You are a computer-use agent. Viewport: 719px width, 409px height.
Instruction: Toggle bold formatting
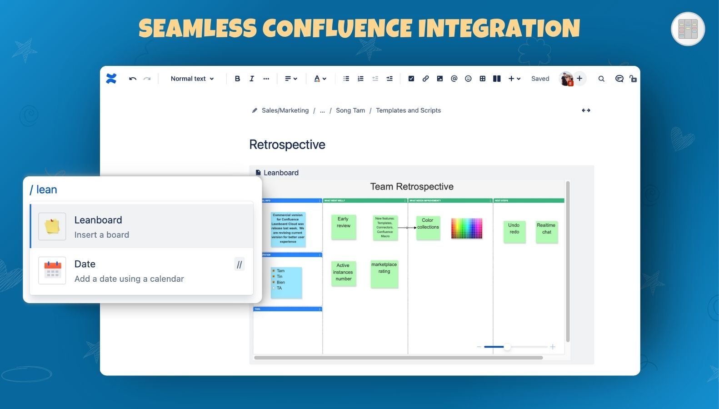point(237,79)
